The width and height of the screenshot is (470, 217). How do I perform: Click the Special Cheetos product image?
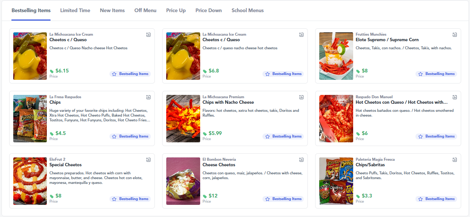[30, 181]
